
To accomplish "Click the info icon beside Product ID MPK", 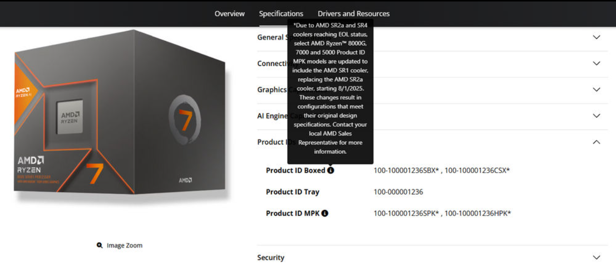I will point(325,213).
